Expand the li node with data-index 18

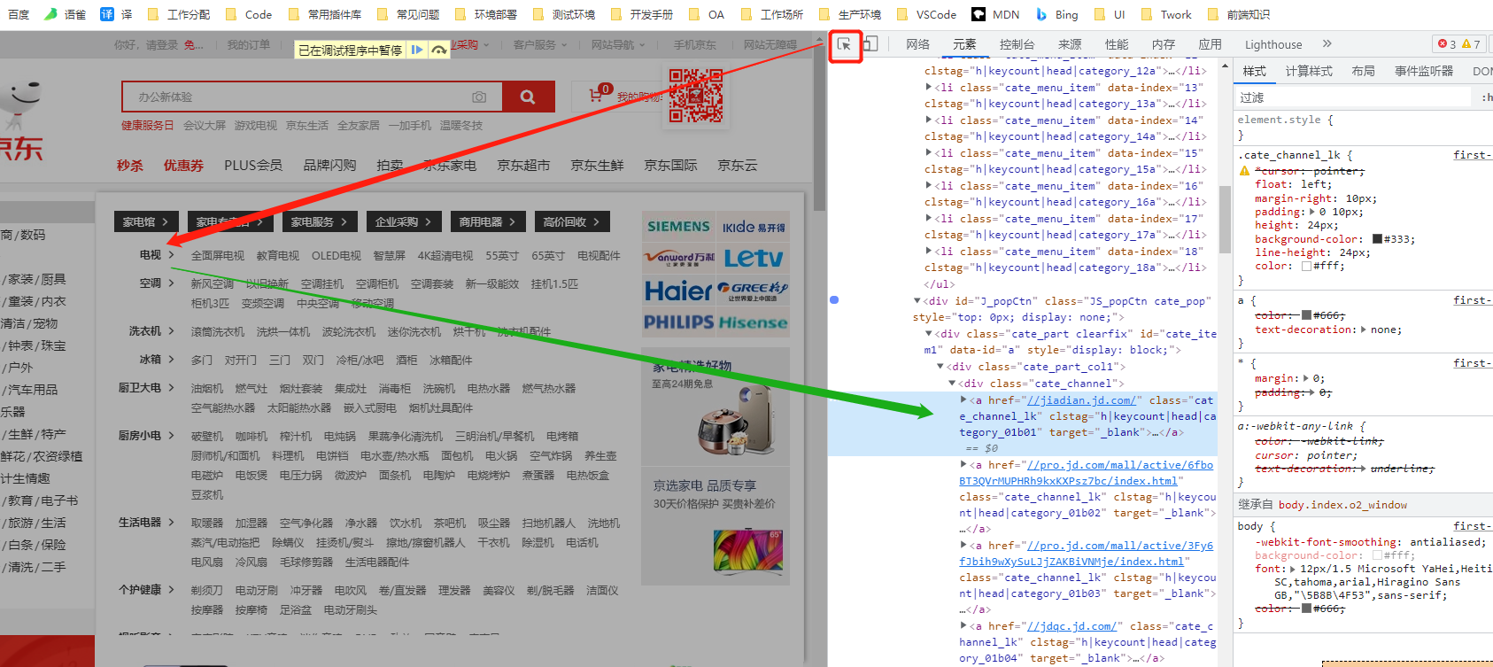[x=928, y=252]
